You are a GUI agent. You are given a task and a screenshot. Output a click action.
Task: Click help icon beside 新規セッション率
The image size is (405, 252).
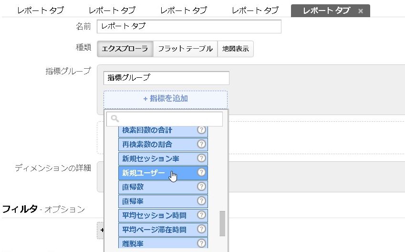coord(201,158)
